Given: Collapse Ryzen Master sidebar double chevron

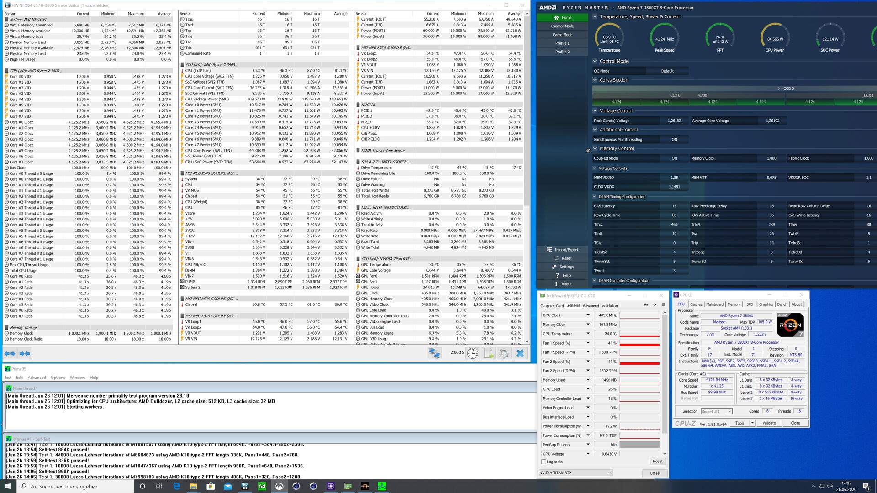Looking at the screenshot, I should (588, 151).
